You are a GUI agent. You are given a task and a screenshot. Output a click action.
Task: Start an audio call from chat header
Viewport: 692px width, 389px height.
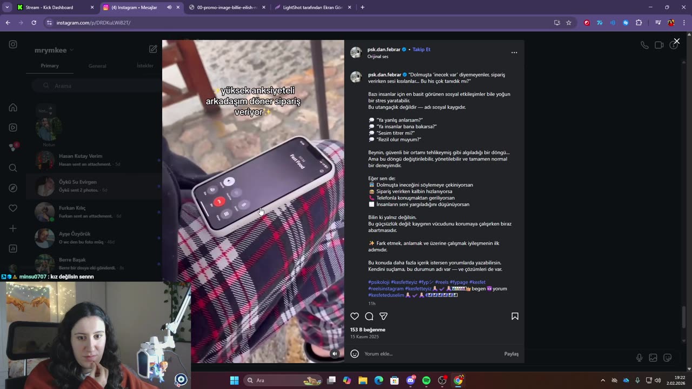point(644,45)
